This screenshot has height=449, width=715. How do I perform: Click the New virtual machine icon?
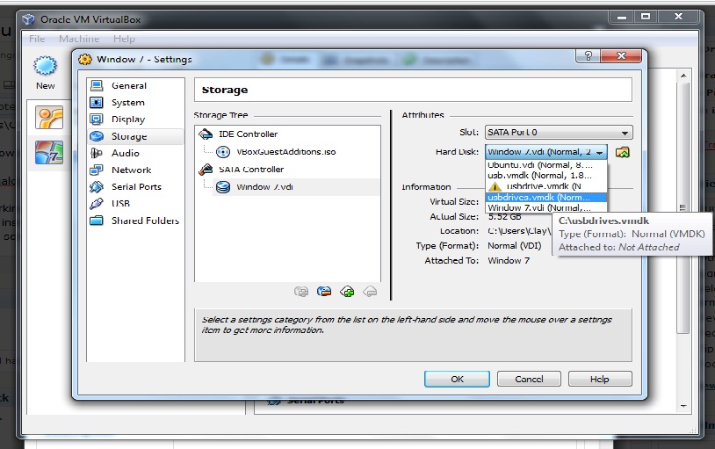[45, 70]
